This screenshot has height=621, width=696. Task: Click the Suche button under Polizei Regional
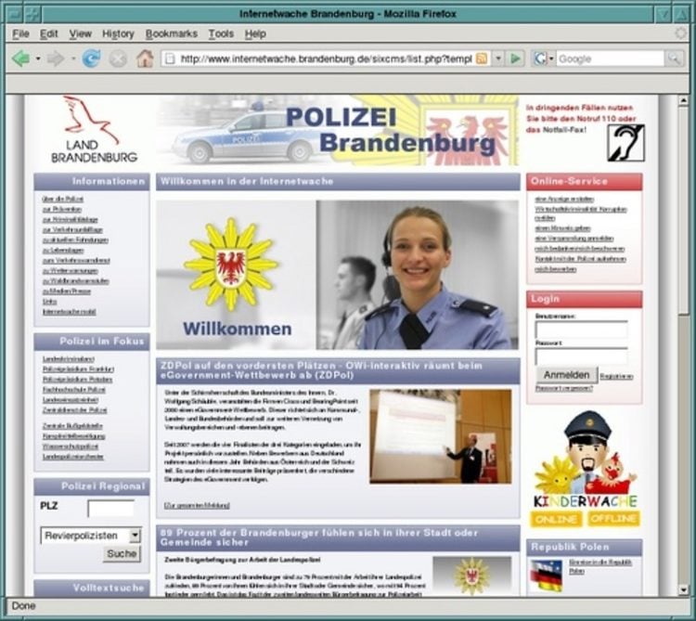click(x=122, y=554)
